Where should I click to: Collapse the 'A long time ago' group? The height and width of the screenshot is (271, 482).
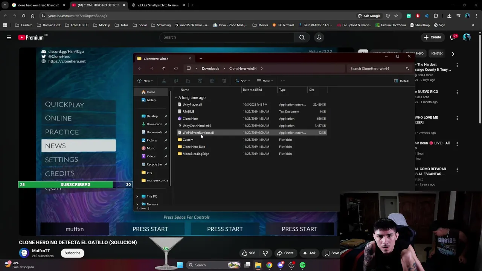click(176, 97)
